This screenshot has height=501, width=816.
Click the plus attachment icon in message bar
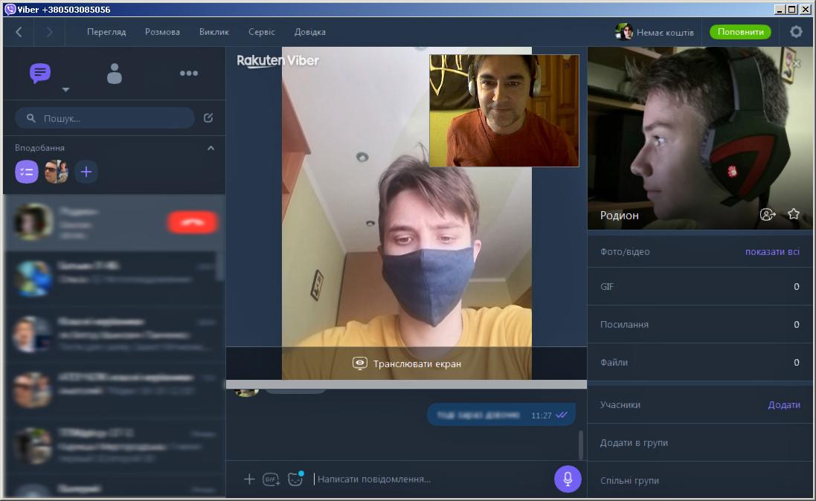coord(249,479)
